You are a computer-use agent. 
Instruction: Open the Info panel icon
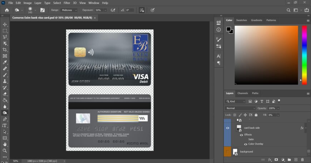tap(218, 30)
